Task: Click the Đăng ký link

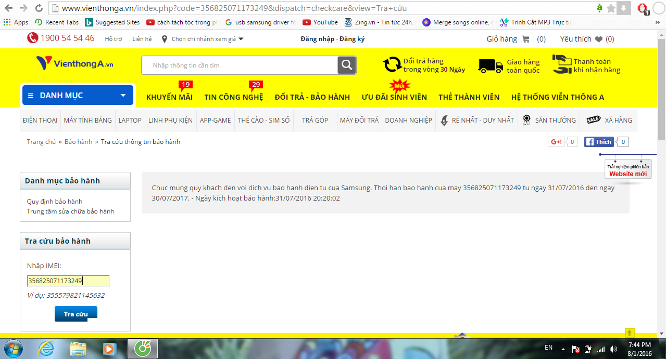Action: 352,39
